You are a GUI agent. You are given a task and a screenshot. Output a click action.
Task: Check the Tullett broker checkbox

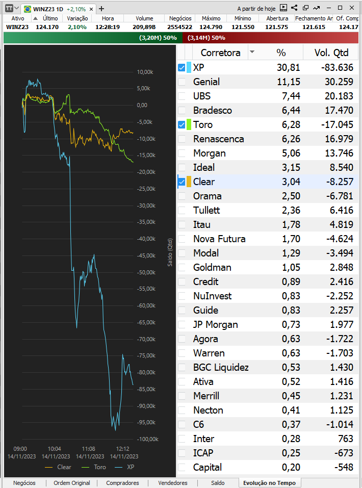[182, 211]
